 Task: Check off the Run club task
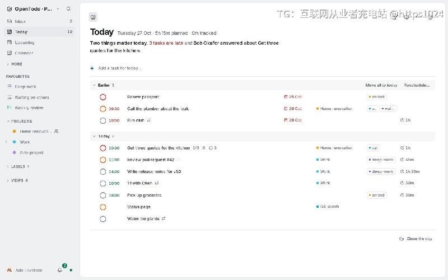pyautogui.click(x=103, y=120)
